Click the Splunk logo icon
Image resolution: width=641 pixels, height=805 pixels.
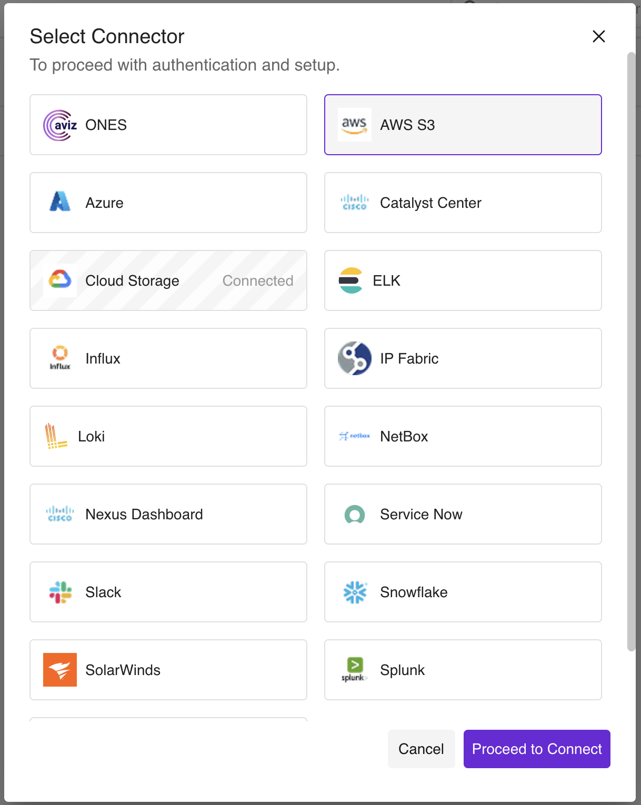coord(354,670)
